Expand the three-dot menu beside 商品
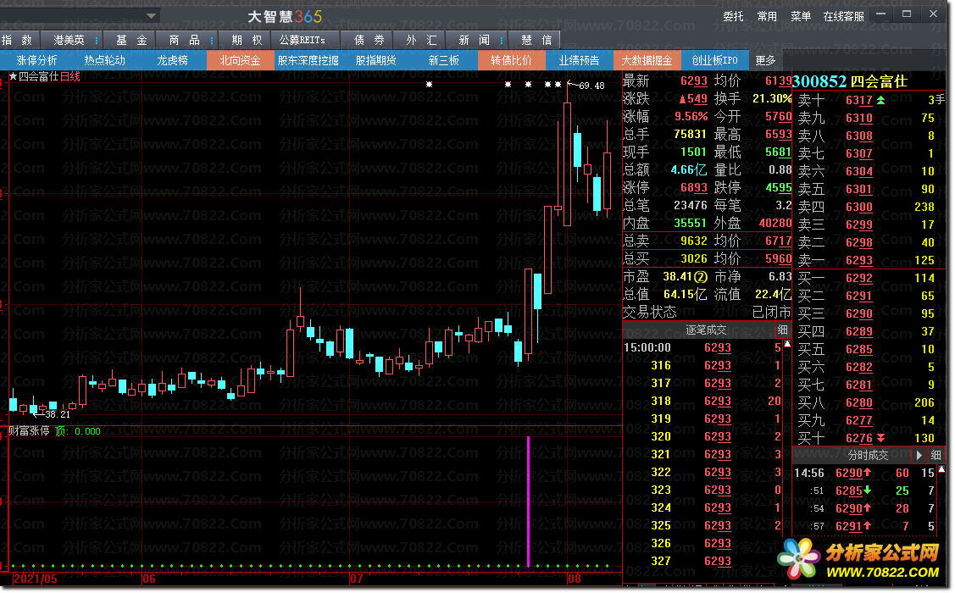This screenshot has width=955, height=593. (211, 40)
